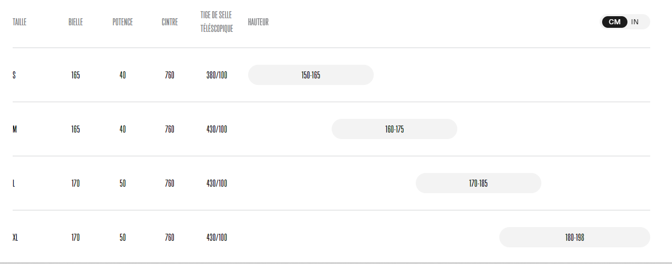The height and width of the screenshot is (264, 672).
Task: Click the TIGE DE SELLE TÉLESCOPIQUE header
Action: [217, 22]
